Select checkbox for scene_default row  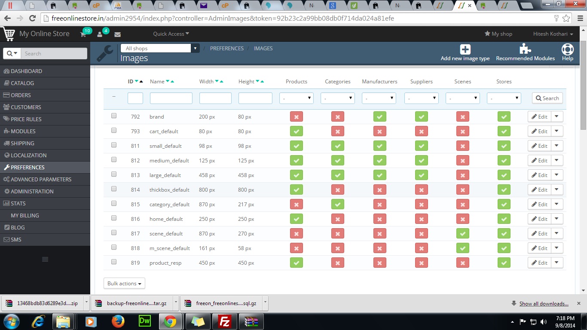tap(114, 232)
